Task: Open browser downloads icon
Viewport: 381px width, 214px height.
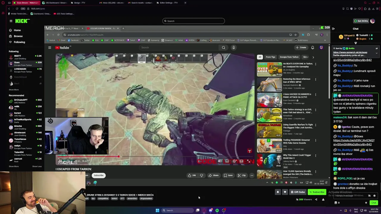Action: [x=373, y=9]
